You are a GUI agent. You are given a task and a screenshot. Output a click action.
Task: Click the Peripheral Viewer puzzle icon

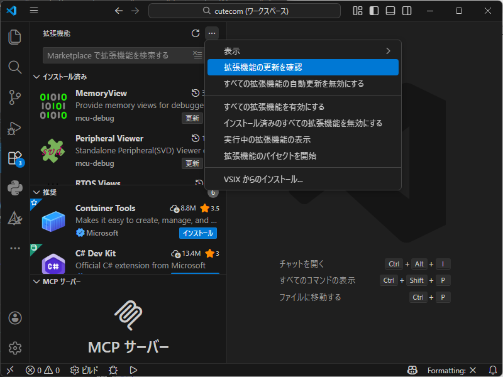coord(53,151)
